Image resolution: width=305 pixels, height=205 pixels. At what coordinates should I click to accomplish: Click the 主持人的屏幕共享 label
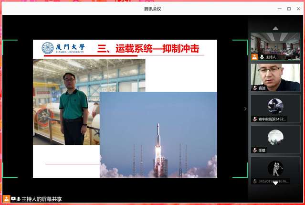point(42,199)
